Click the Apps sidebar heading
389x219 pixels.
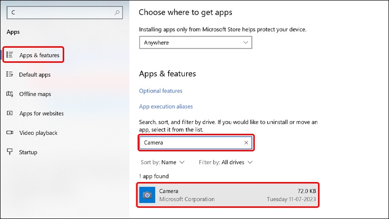click(13, 32)
